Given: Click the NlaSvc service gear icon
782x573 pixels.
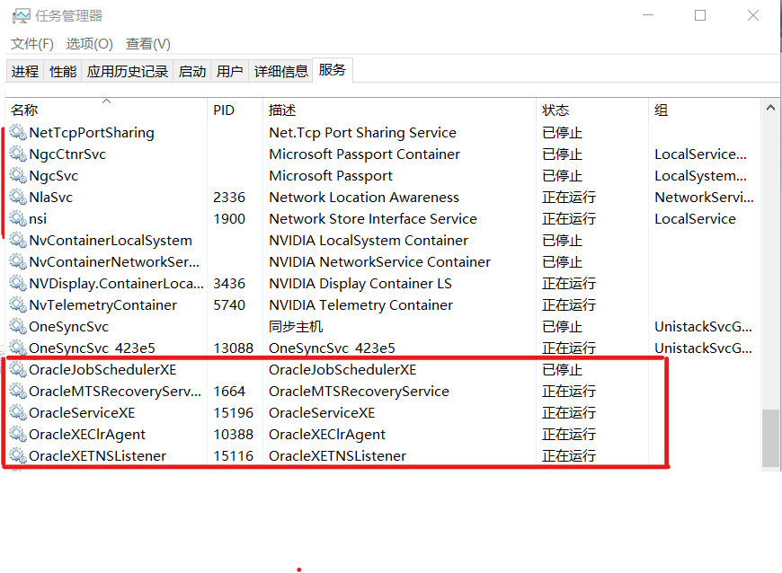Looking at the screenshot, I should [x=18, y=197].
